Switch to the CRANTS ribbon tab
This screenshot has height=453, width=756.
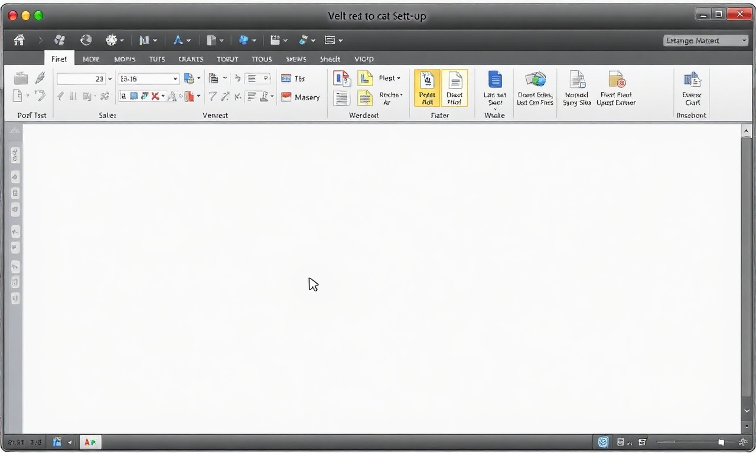click(x=191, y=59)
